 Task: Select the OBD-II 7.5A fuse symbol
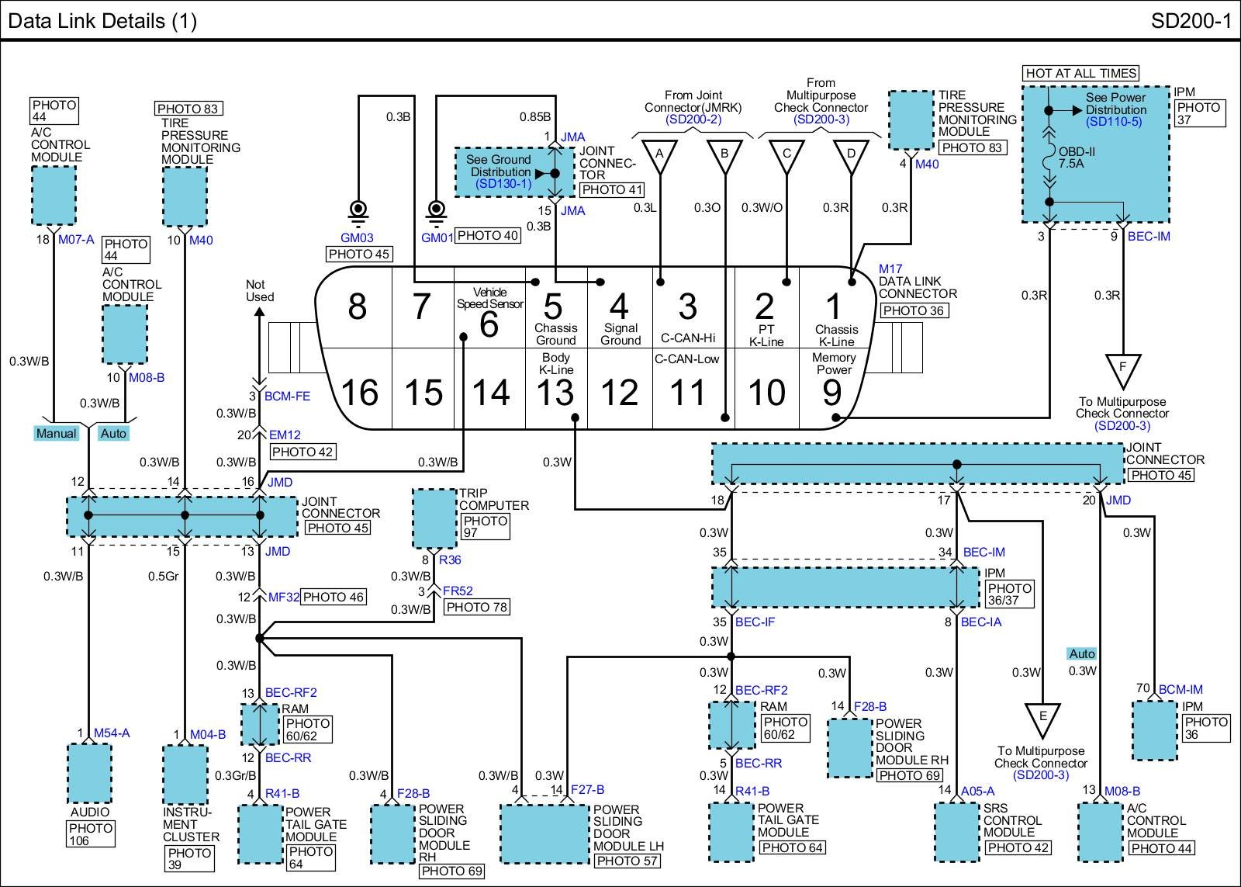point(1049,163)
